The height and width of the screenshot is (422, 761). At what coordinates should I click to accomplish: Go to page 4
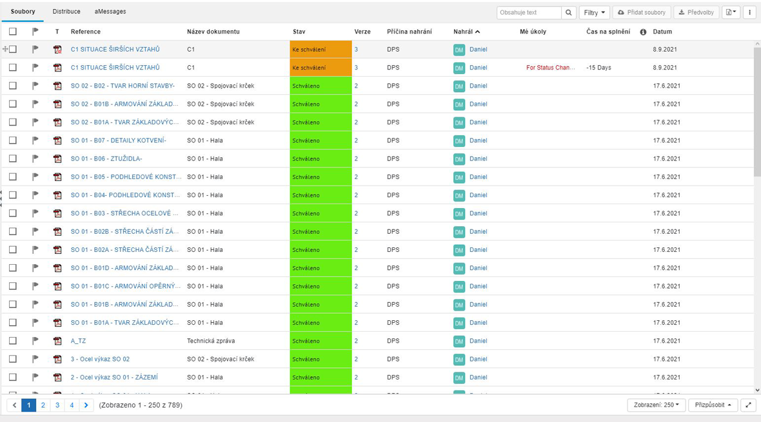point(72,405)
